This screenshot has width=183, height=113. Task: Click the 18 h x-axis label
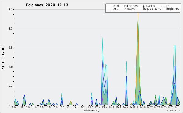pyautogui.click(x=139, y=107)
